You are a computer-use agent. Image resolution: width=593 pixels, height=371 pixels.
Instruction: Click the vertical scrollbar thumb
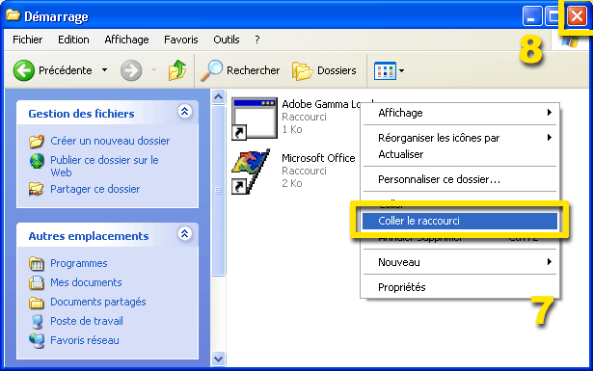click(218, 191)
